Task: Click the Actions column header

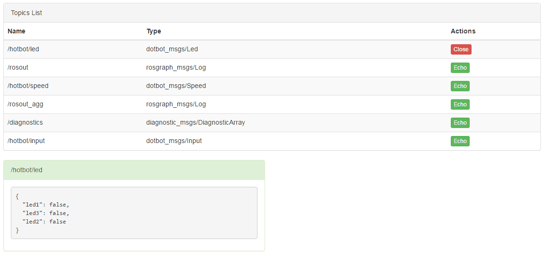Action: [463, 31]
